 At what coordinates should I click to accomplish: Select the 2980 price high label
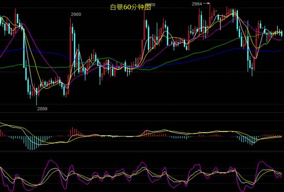(76, 14)
